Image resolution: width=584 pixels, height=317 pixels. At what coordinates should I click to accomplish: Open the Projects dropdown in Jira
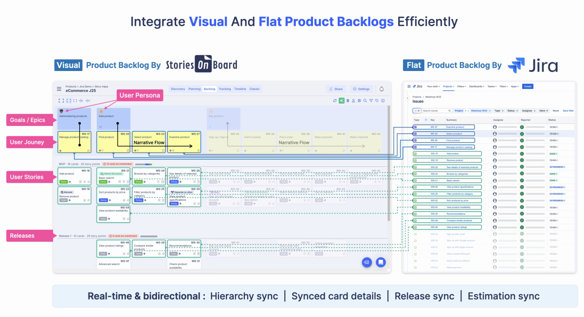point(448,87)
